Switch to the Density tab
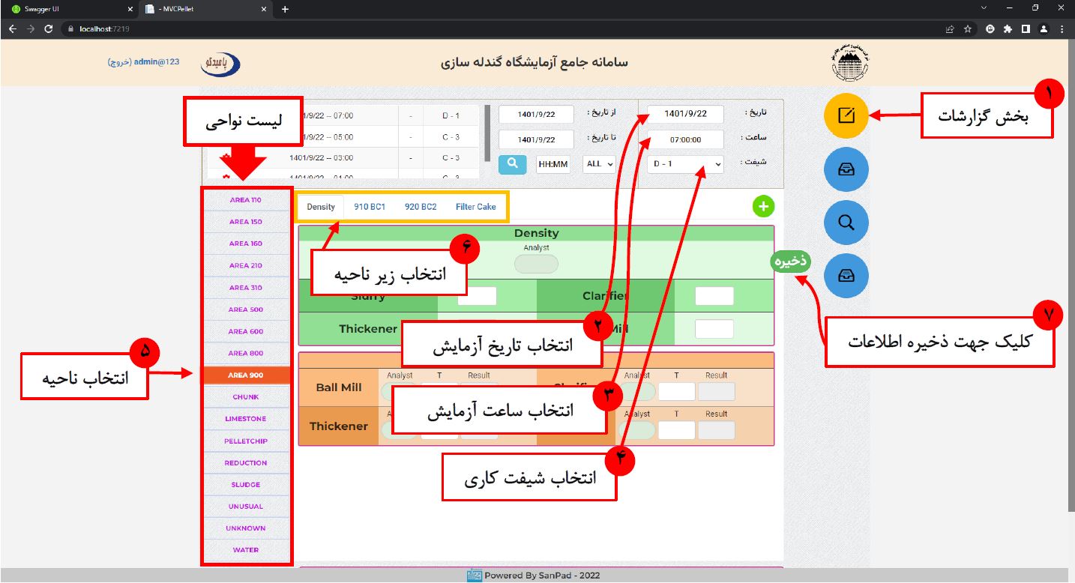The height and width of the screenshot is (583, 1075). (x=321, y=207)
